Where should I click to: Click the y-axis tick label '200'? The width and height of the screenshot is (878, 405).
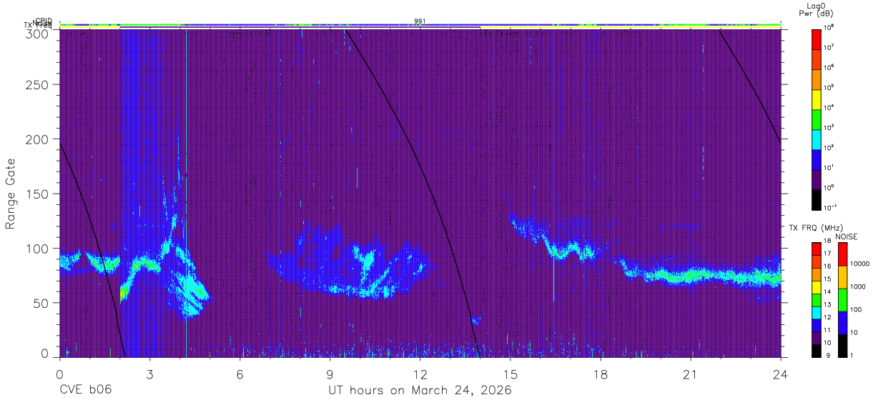39,139
